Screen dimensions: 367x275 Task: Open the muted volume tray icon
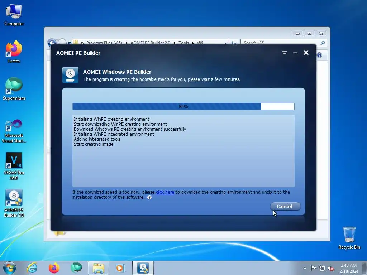pyautogui.click(x=331, y=269)
